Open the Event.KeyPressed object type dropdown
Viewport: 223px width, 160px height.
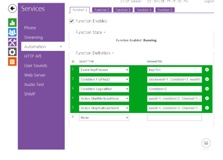pyautogui.click(x=104, y=70)
